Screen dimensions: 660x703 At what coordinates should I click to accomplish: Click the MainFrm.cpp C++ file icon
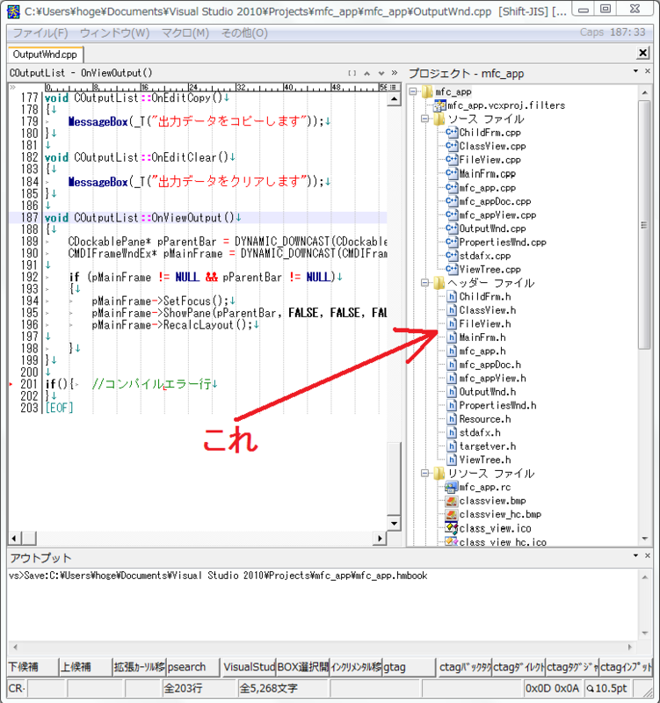click(x=452, y=173)
